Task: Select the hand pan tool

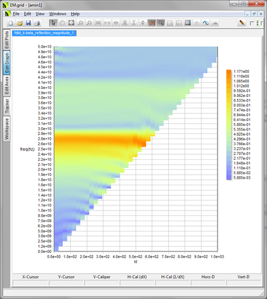Action: click(62, 23)
